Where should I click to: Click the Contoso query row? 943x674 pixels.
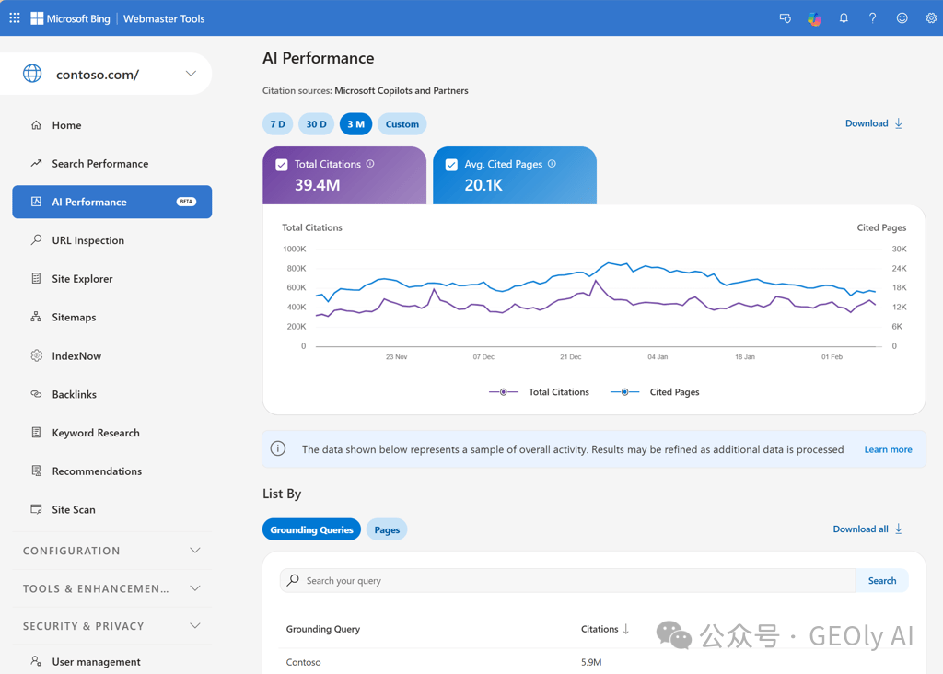[x=594, y=662]
